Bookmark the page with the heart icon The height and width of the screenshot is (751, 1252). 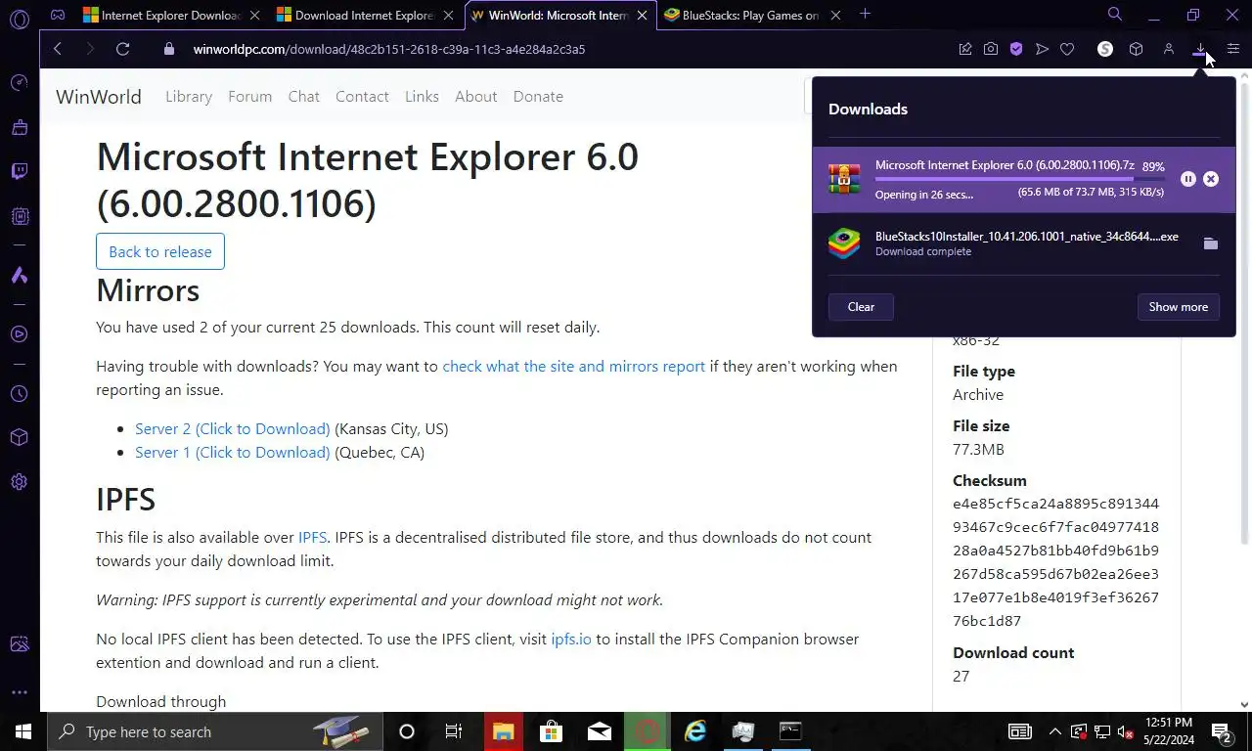point(1067,49)
